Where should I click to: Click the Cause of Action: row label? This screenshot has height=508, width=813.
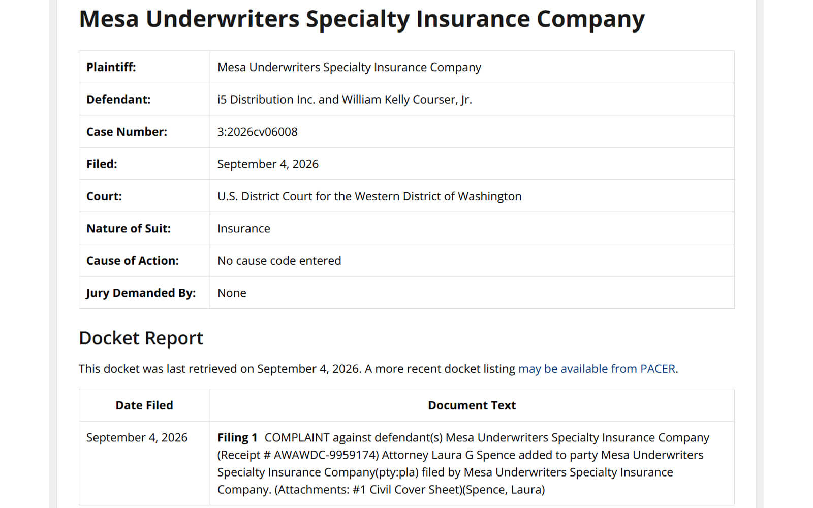tap(133, 261)
